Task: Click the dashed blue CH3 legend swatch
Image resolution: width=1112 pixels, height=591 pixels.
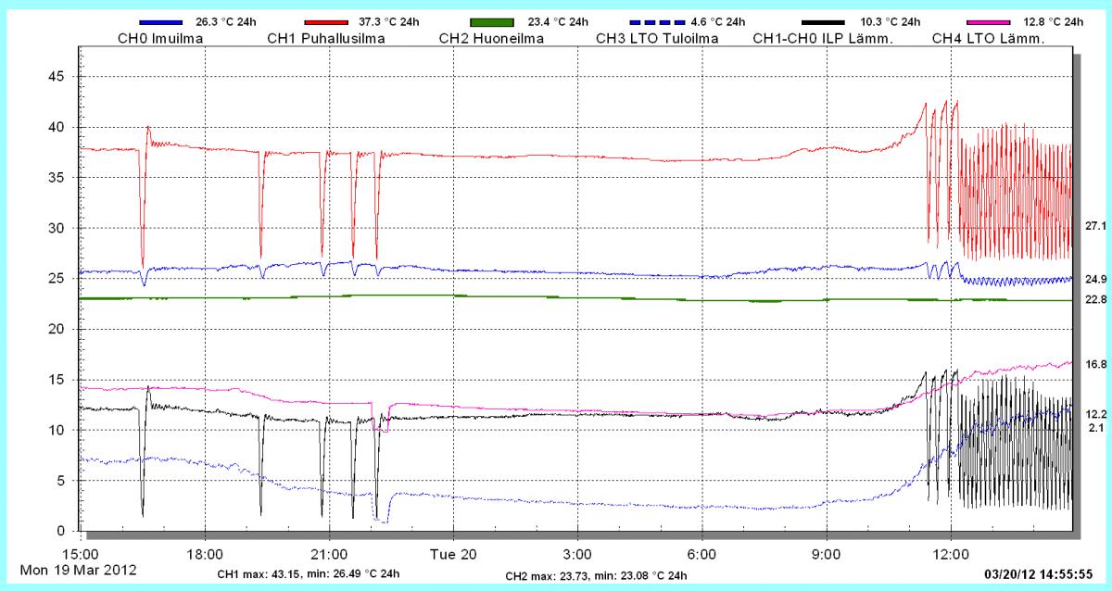Action: point(656,21)
